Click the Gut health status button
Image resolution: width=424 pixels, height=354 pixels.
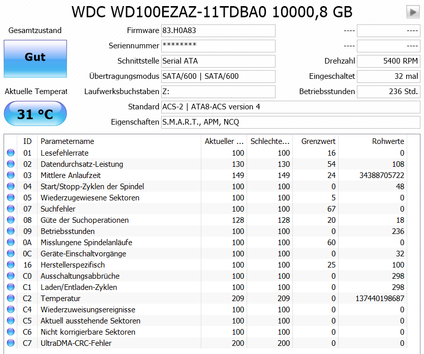[35, 58]
